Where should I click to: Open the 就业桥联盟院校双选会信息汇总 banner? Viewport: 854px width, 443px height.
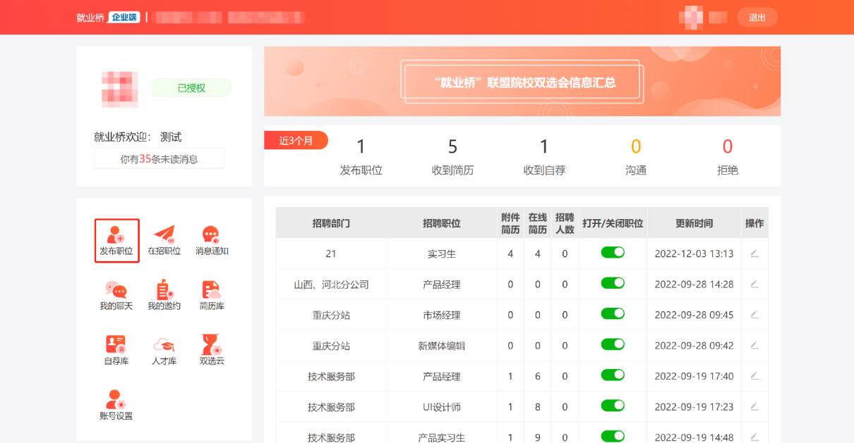click(522, 82)
